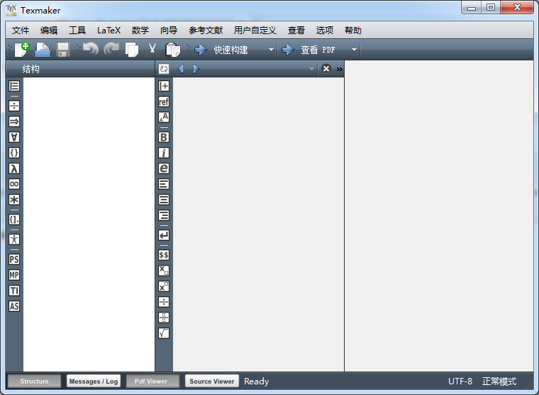Click the ref label icon
Screen dimensions: 539x395
(164, 102)
